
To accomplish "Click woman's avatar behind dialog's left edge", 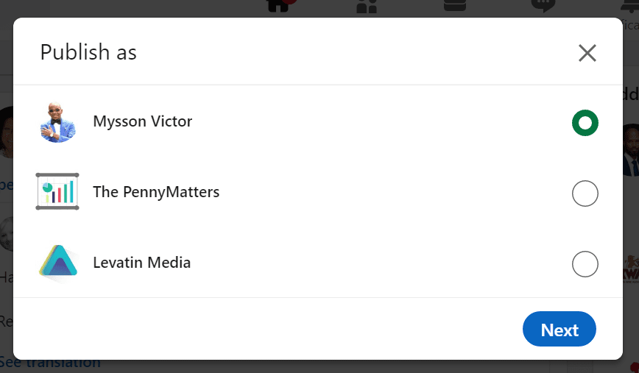I will [7, 132].
